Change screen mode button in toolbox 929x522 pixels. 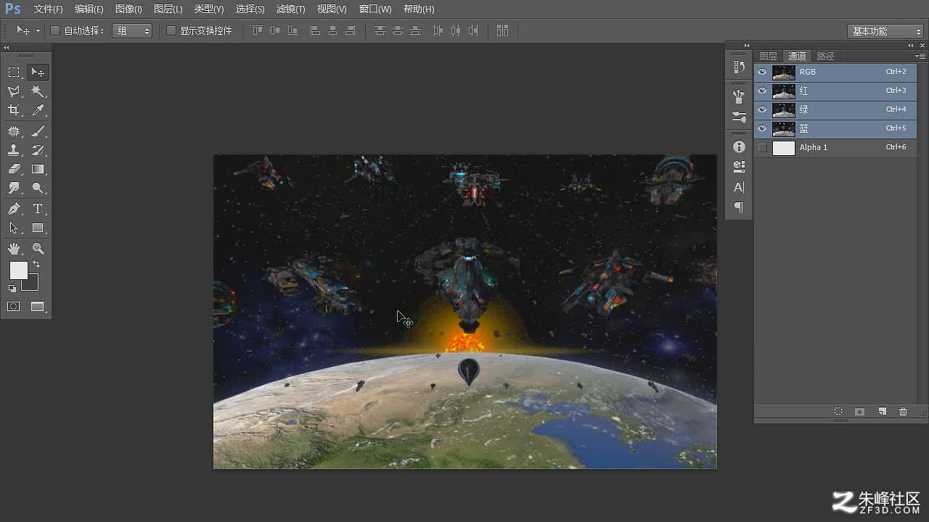click(x=38, y=307)
